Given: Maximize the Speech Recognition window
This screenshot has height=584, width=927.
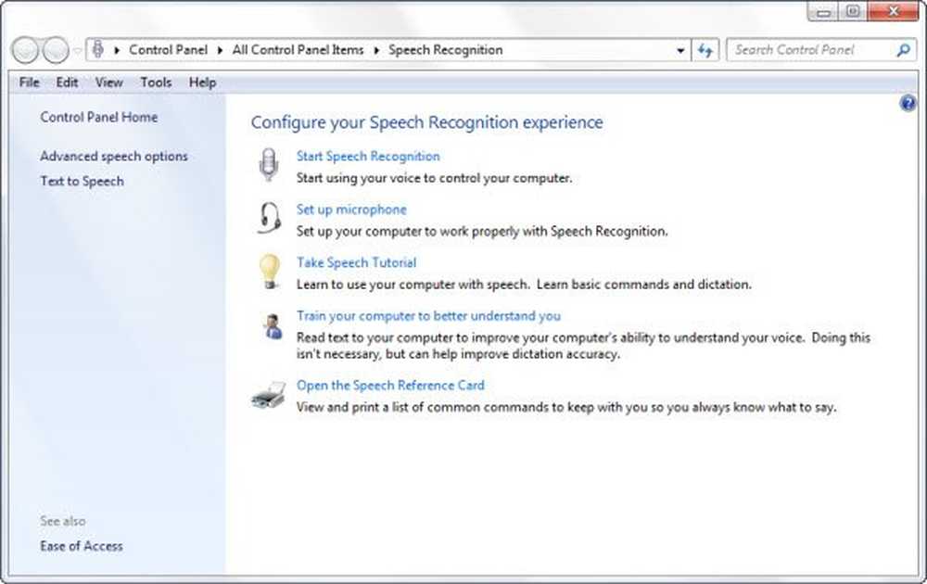Looking at the screenshot, I should pyautogui.click(x=853, y=11).
